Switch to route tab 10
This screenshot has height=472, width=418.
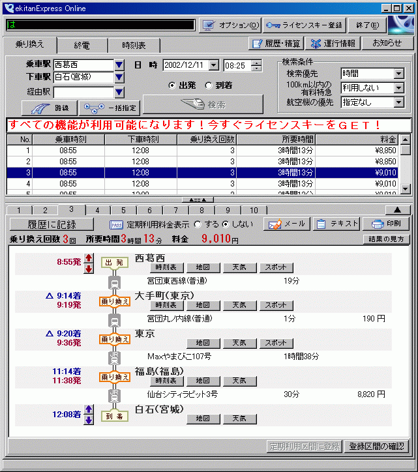click(x=254, y=210)
